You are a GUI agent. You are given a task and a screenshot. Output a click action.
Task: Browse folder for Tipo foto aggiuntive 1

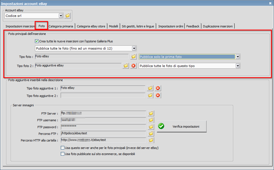[150, 88]
